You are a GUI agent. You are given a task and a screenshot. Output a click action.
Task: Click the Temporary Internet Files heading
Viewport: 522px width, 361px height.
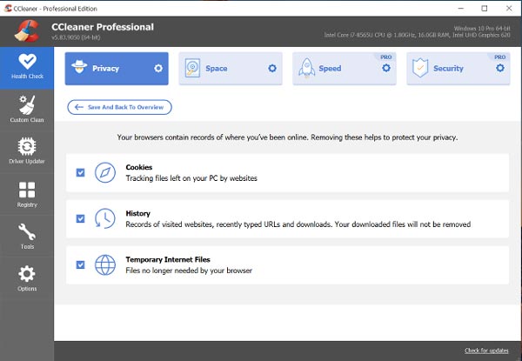pos(168,259)
